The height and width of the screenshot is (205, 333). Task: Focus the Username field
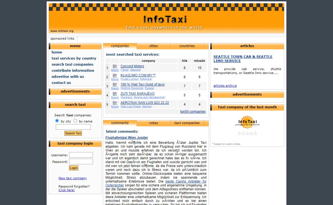tap(81, 155)
